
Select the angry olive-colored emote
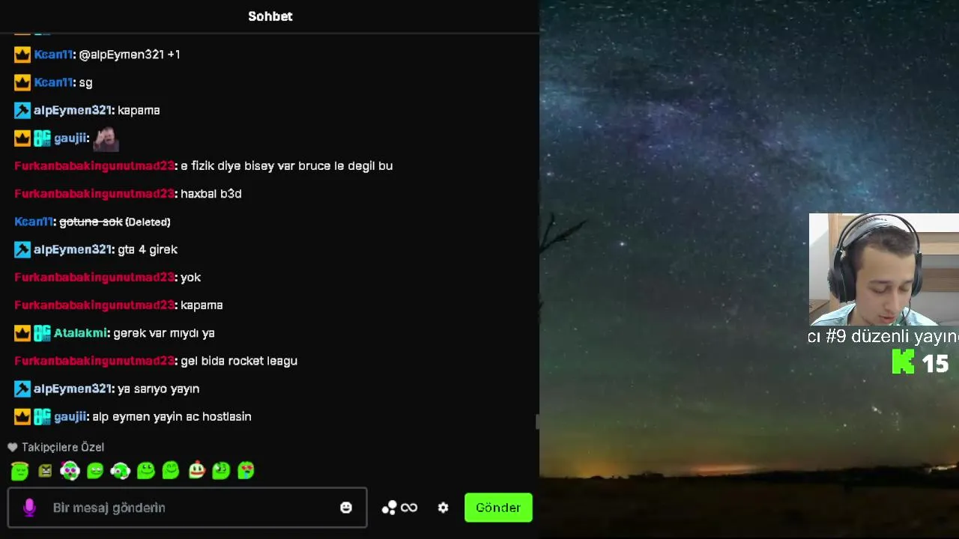45,471
